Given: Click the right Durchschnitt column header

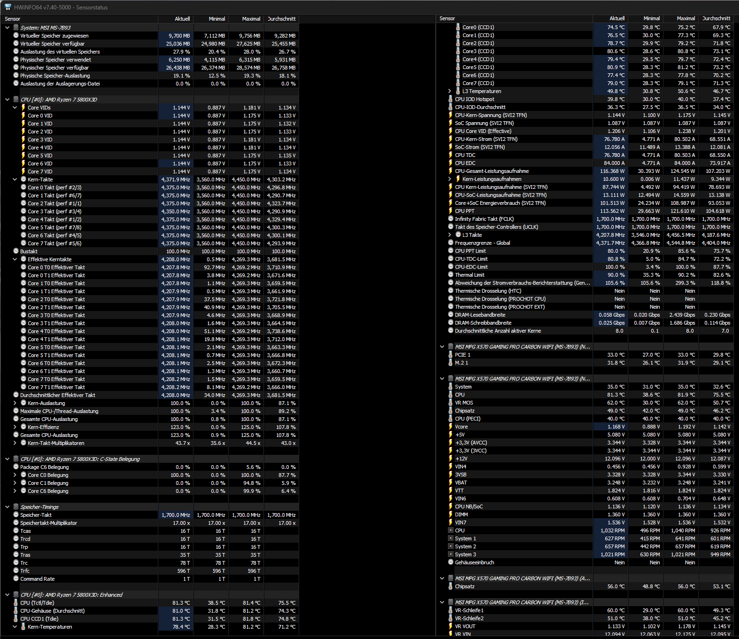Looking at the screenshot, I should pyautogui.click(x=716, y=18).
